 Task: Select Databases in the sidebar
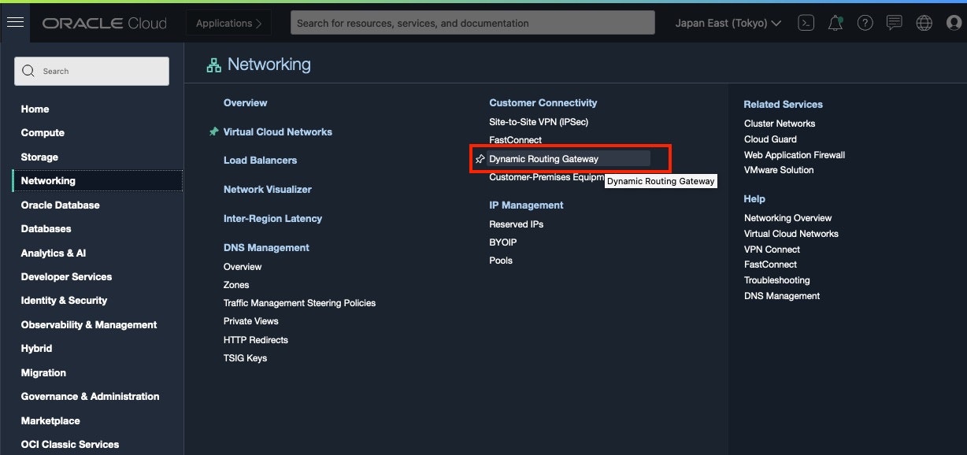(x=46, y=229)
